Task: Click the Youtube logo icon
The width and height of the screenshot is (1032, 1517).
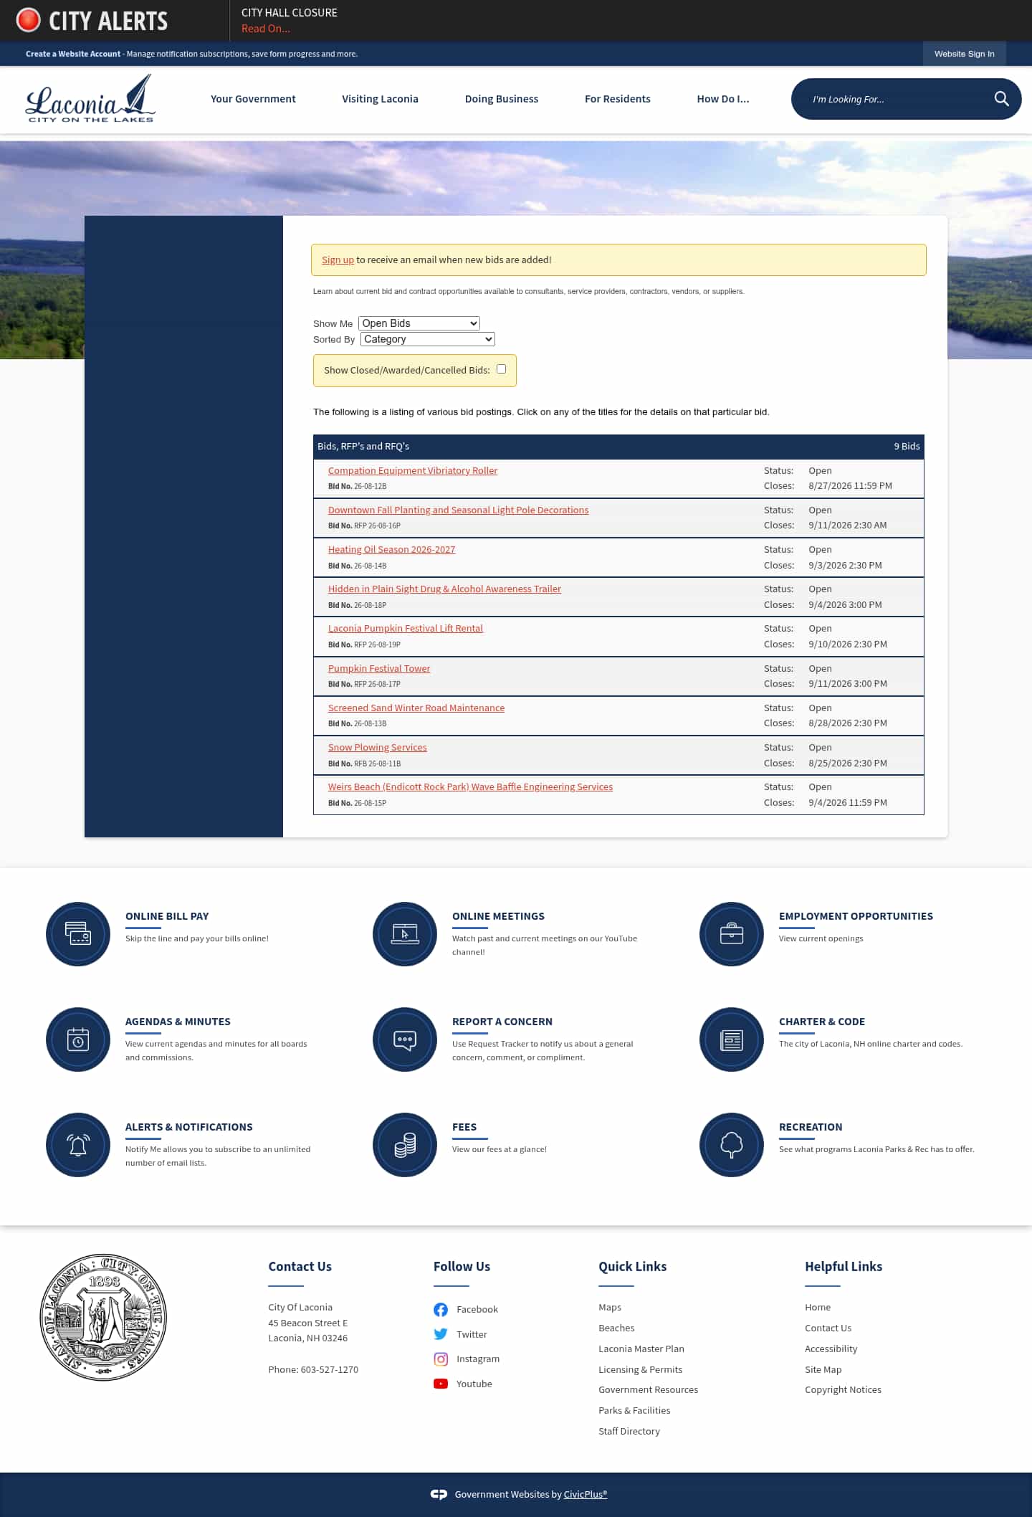Action: click(441, 1384)
